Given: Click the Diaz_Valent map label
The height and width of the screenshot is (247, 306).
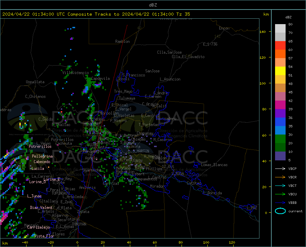Looking at the screenshot, I should 41,208.
